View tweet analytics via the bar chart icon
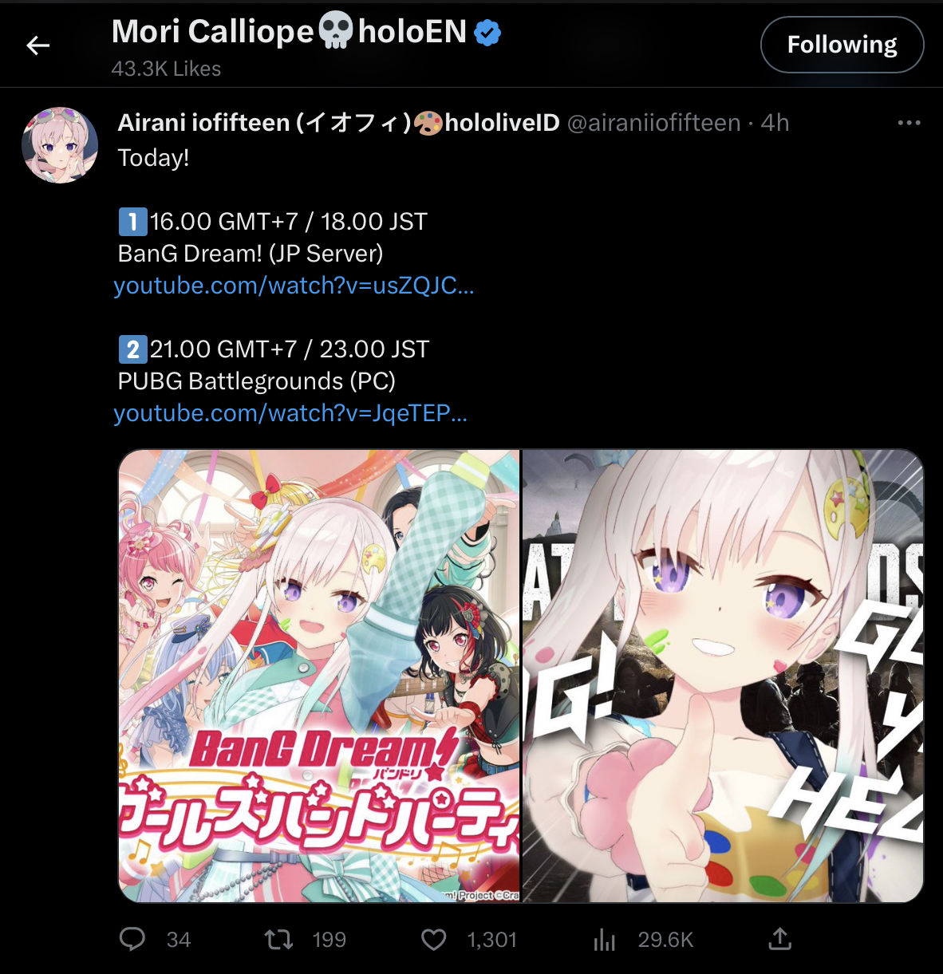Viewport: 943px width, 974px height. pos(605,940)
